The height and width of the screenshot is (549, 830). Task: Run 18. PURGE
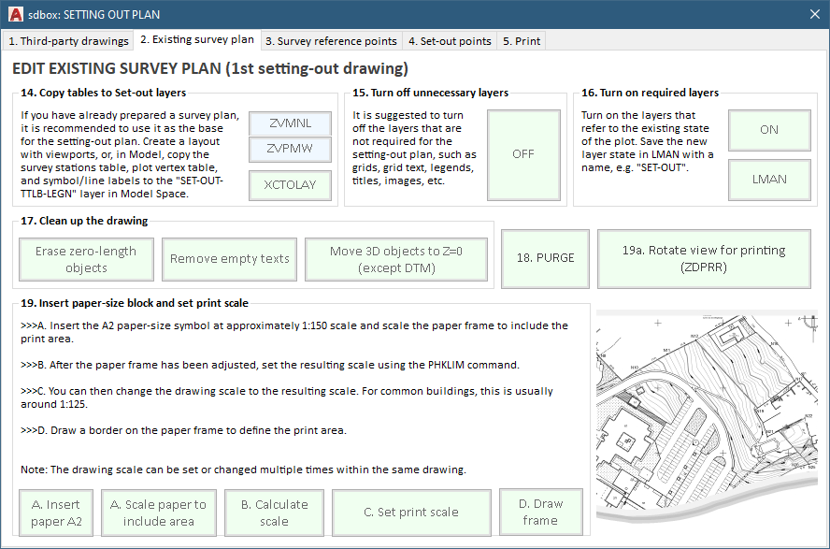545,258
